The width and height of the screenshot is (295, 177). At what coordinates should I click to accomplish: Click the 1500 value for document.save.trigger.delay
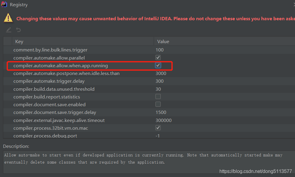161,112
